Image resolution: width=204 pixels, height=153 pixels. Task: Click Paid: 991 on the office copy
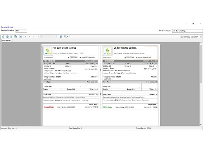point(107,95)
